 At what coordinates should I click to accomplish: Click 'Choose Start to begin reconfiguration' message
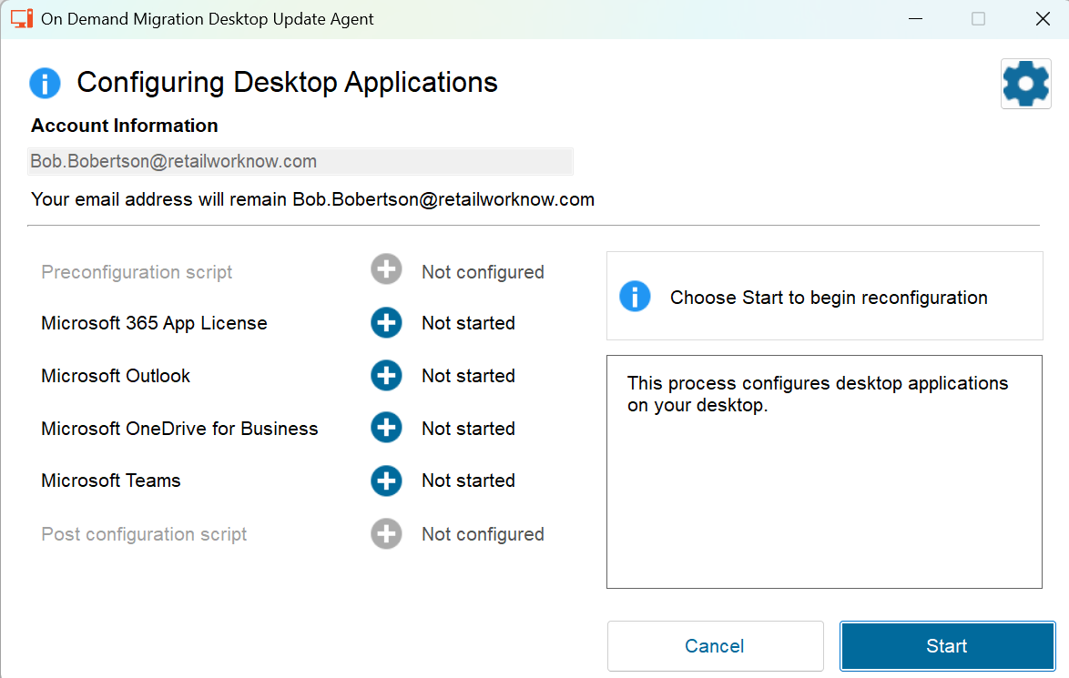point(829,298)
